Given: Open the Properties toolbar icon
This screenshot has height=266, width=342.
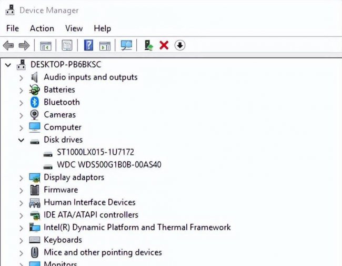Looking at the screenshot, I should 67,45.
